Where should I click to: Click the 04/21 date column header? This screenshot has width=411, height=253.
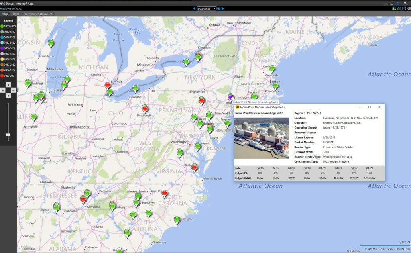338,168
